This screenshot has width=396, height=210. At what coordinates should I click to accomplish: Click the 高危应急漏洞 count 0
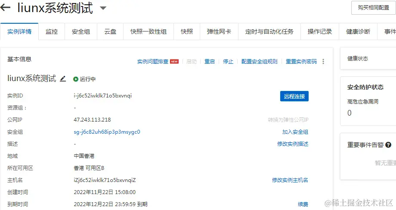point(349,113)
